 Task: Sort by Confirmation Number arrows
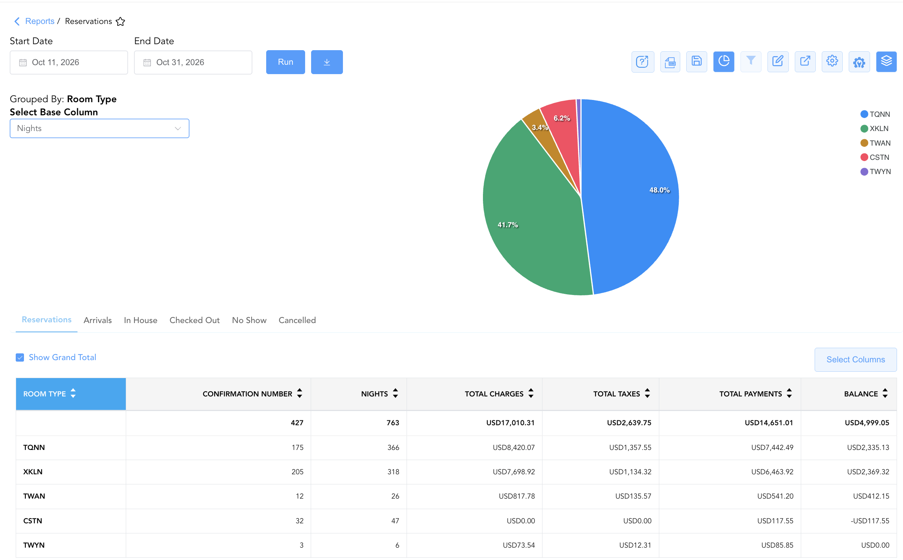pyautogui.click(x=300, y=393)
